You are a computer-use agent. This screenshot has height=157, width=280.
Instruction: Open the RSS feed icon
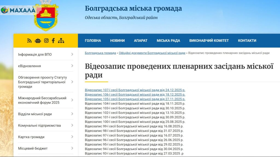tap(30, 41)
